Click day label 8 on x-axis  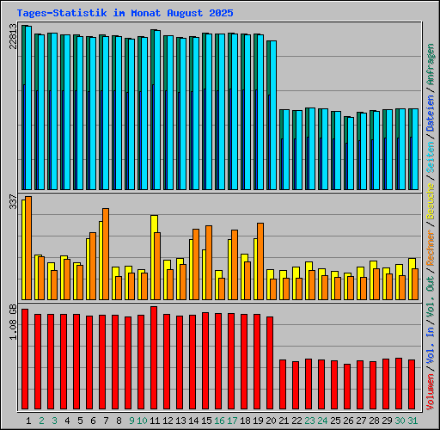119,421
